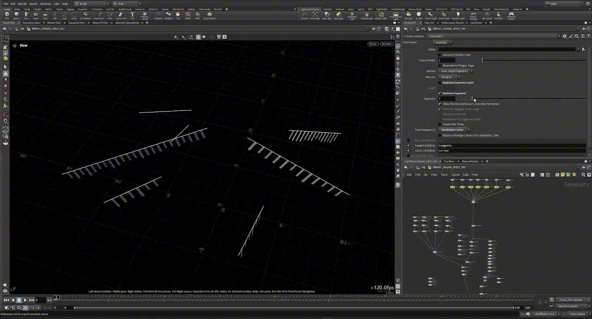The image size is (592, 319).
Task: Open the Persp viewport menu
Action: click(373, 44)
